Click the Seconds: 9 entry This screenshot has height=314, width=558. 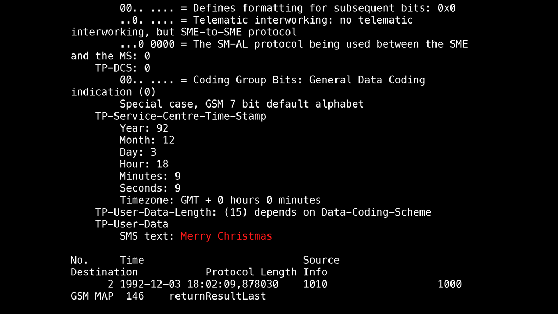150,188
